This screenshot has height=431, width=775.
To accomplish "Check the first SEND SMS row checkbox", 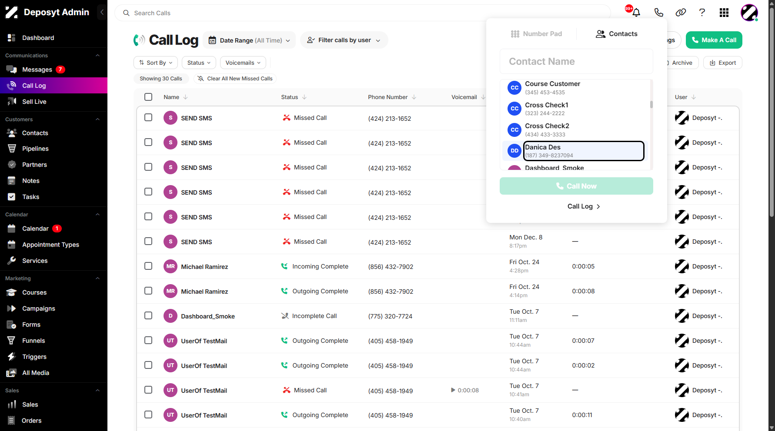I will pyautogui.click(x=148, y=117).
